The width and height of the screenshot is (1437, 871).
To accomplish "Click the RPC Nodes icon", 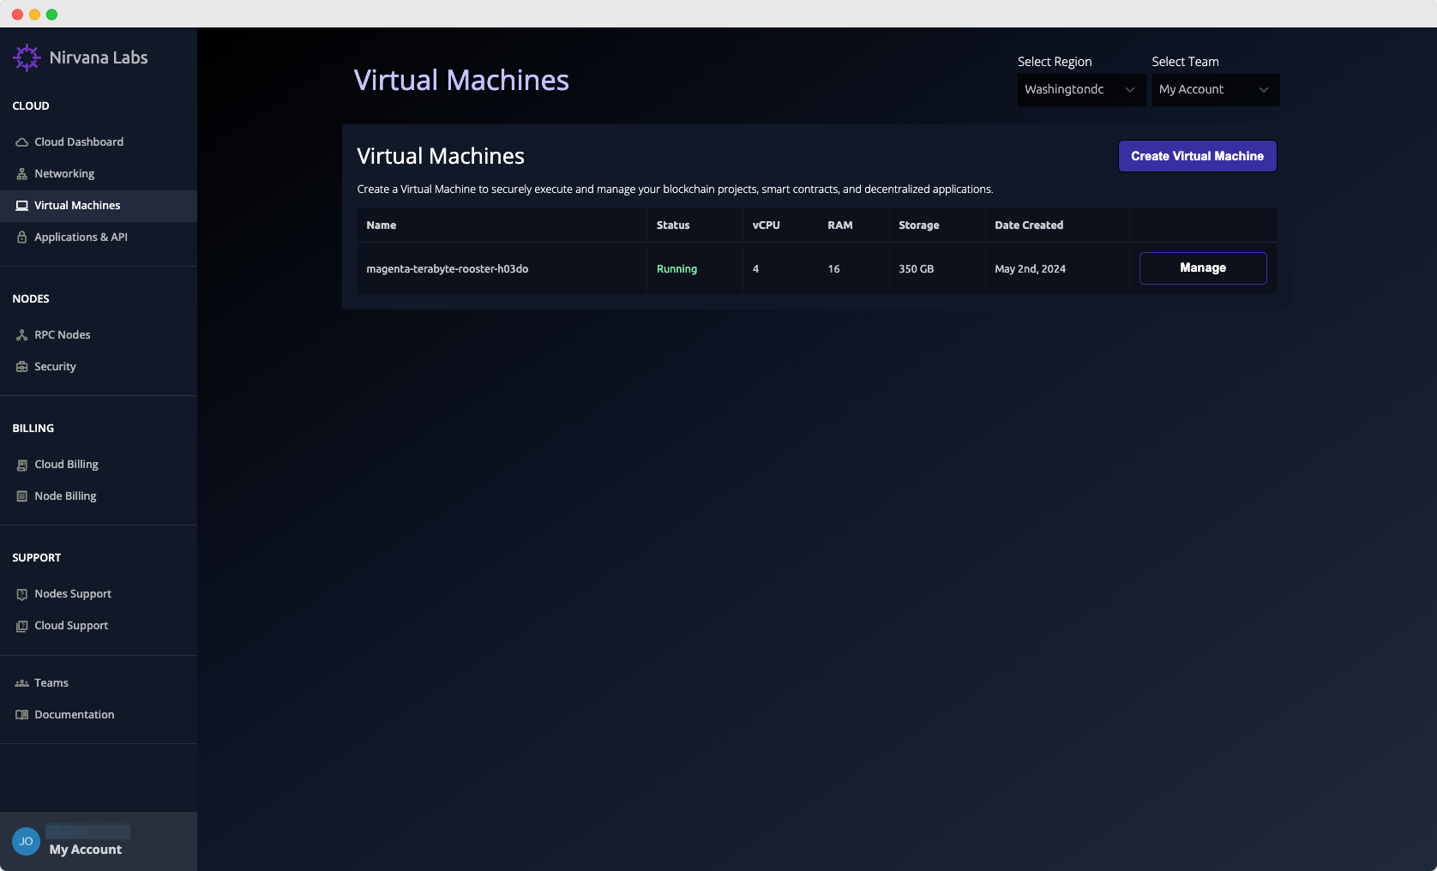I will (22, 335).
